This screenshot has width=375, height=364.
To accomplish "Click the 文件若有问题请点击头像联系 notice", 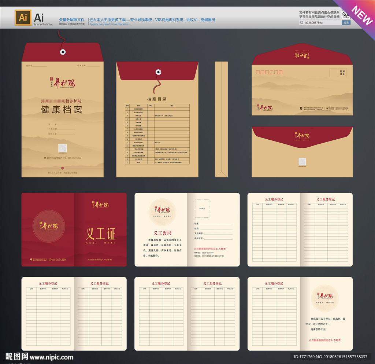I will [319, 12].
